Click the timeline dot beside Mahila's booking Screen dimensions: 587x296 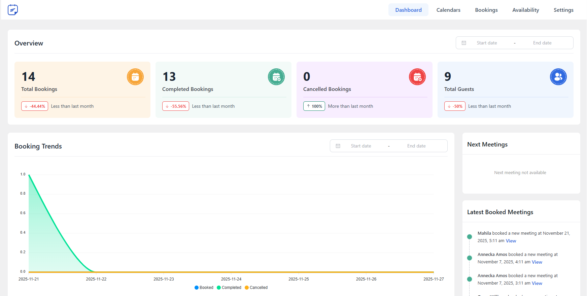(x=470, y=237)
